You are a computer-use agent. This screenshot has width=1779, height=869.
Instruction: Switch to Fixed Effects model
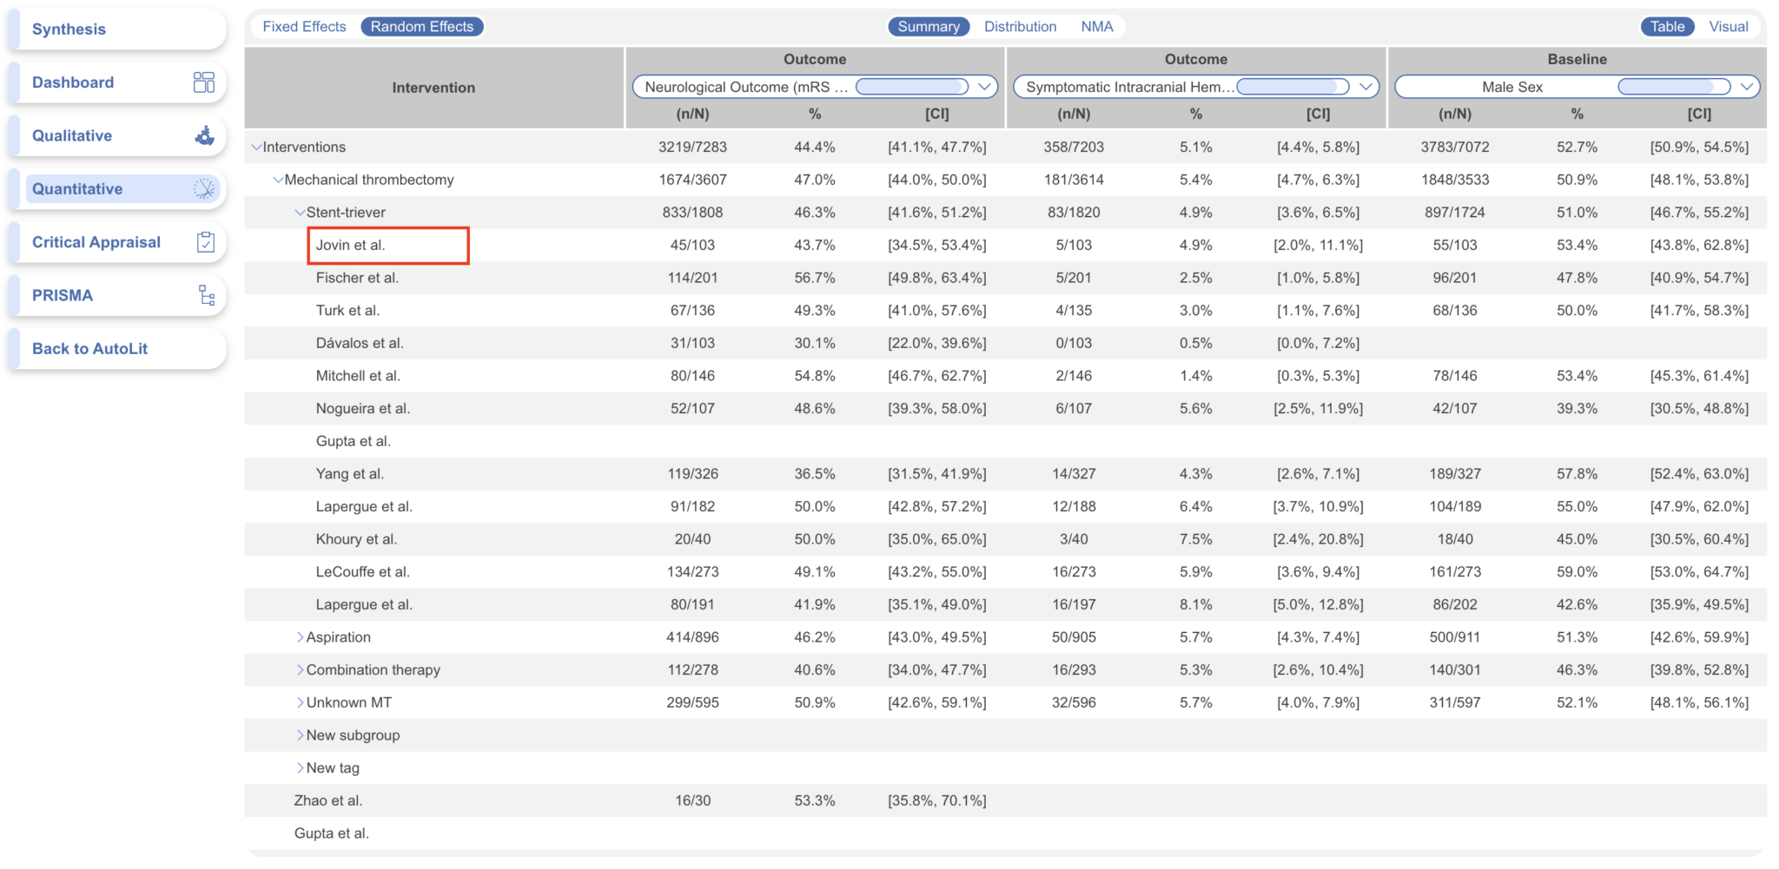tap(304, 27)
